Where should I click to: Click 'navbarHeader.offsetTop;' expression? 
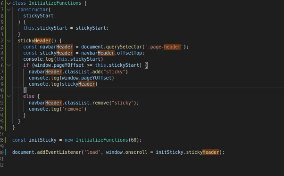113,53
